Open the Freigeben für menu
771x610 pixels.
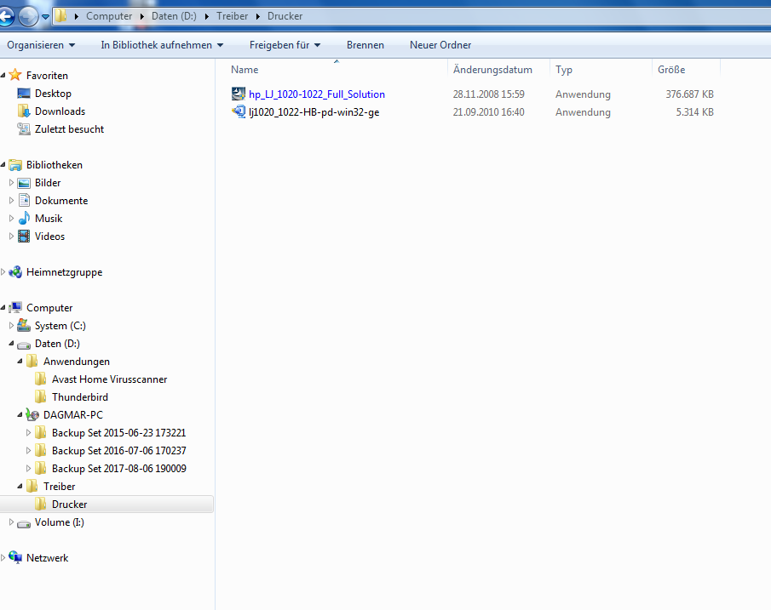point(285,45)
